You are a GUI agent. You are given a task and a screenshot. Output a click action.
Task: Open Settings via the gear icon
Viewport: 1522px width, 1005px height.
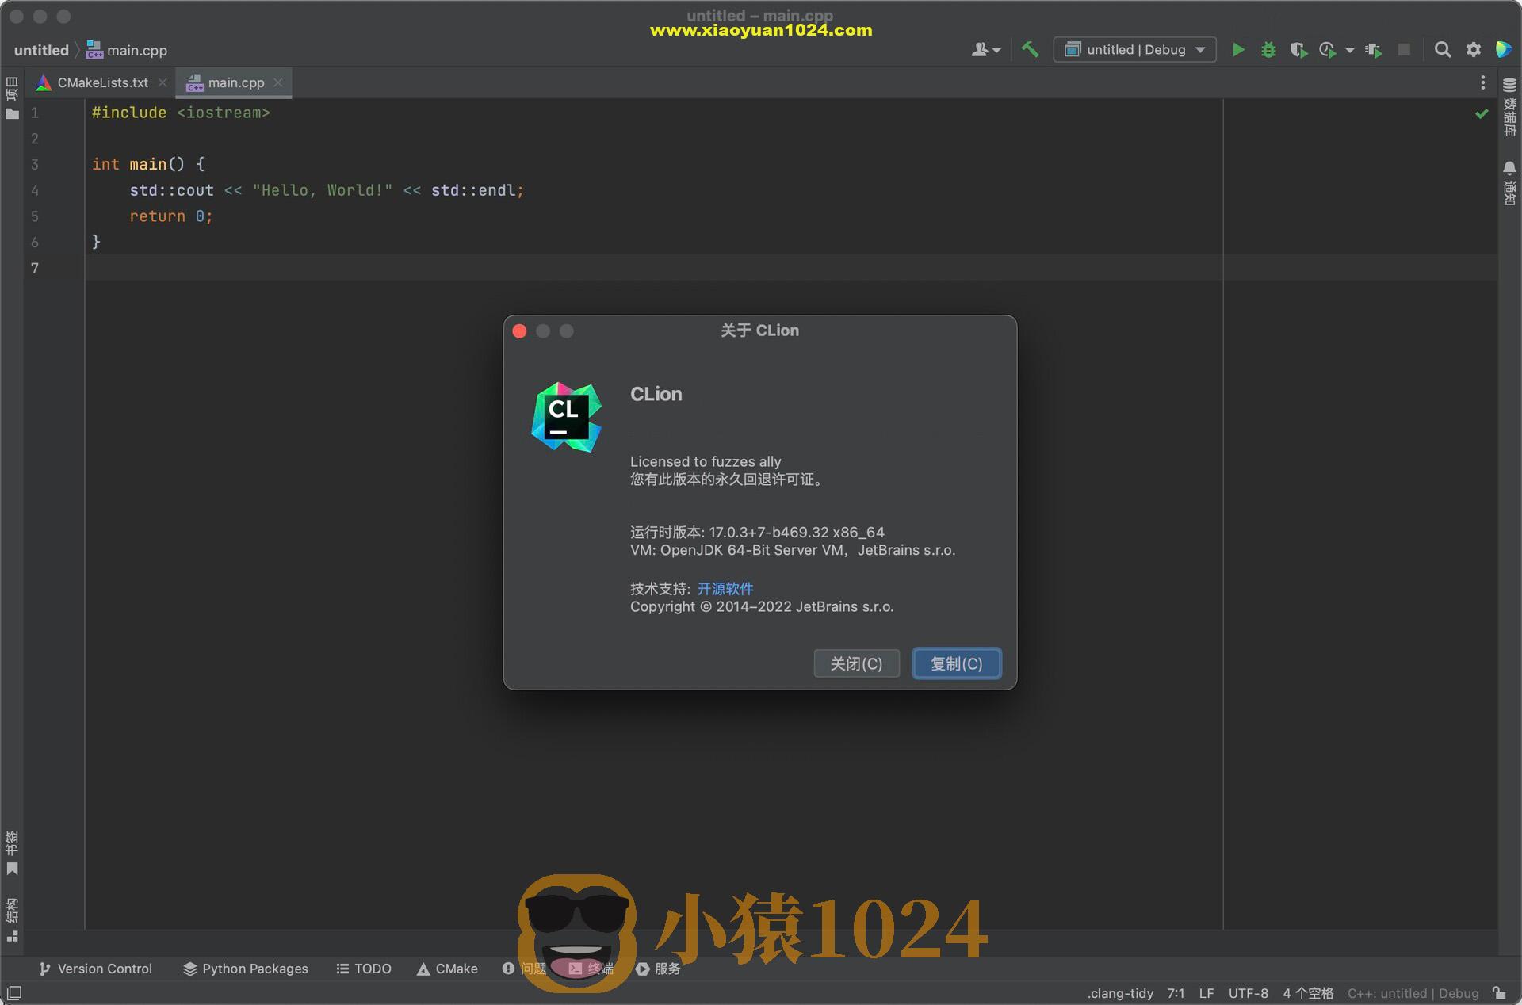coord(1473,49)
